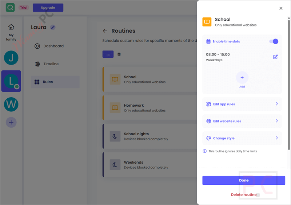Click the side panel vertical scrollbar

[x=289, y=84]
